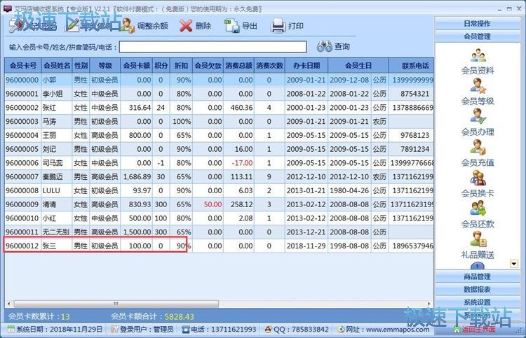Click the 删除 button label
Image resolution: width=526 pixels, height=338 pixels.
(x=203, y=26)
